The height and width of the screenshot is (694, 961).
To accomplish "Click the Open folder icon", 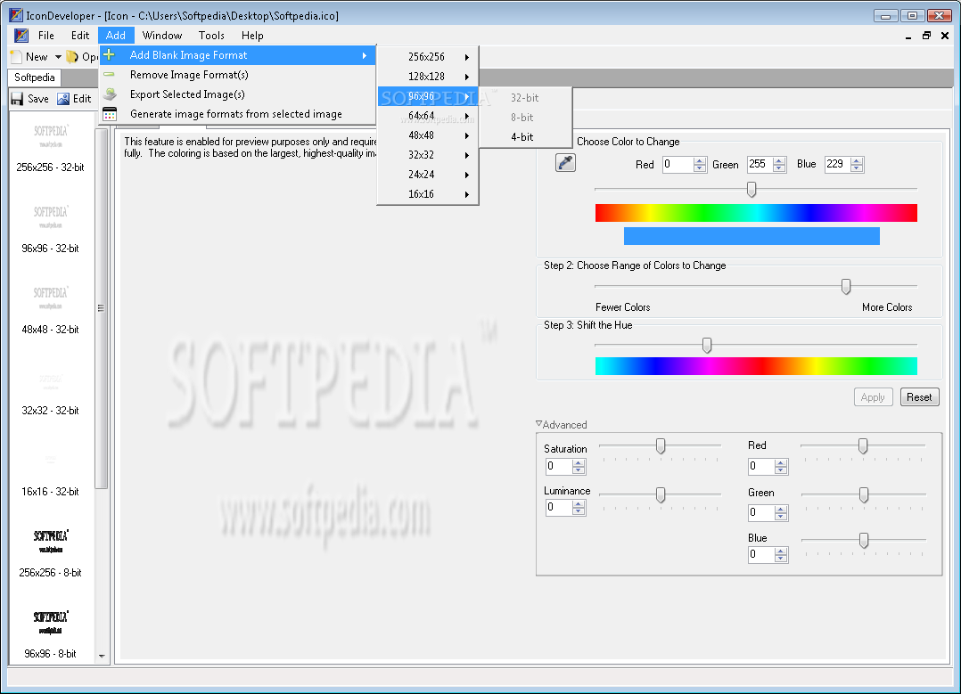I will [72, 57].
